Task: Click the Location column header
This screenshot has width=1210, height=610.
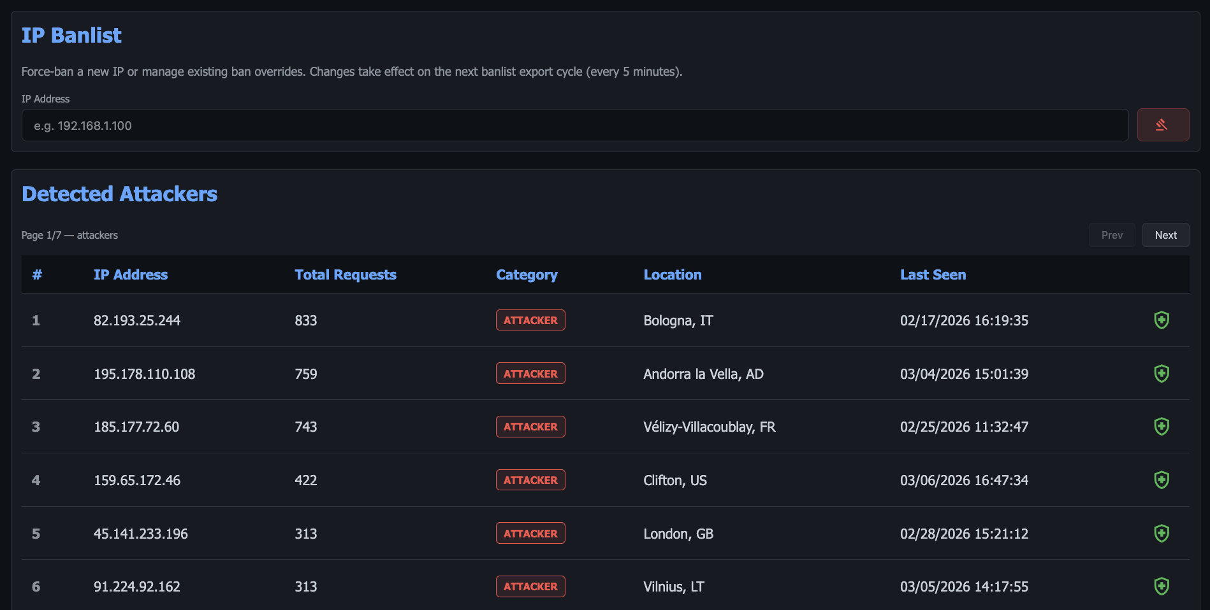Action: pos(673,274)
